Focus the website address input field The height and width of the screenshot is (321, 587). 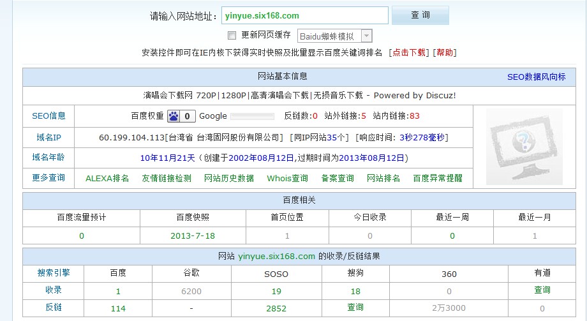305,16
